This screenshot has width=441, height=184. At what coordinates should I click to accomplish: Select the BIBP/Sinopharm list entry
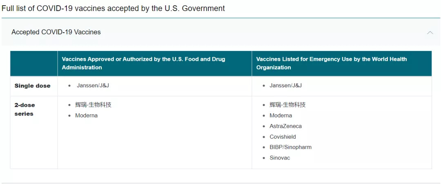[x=290, y=147]
